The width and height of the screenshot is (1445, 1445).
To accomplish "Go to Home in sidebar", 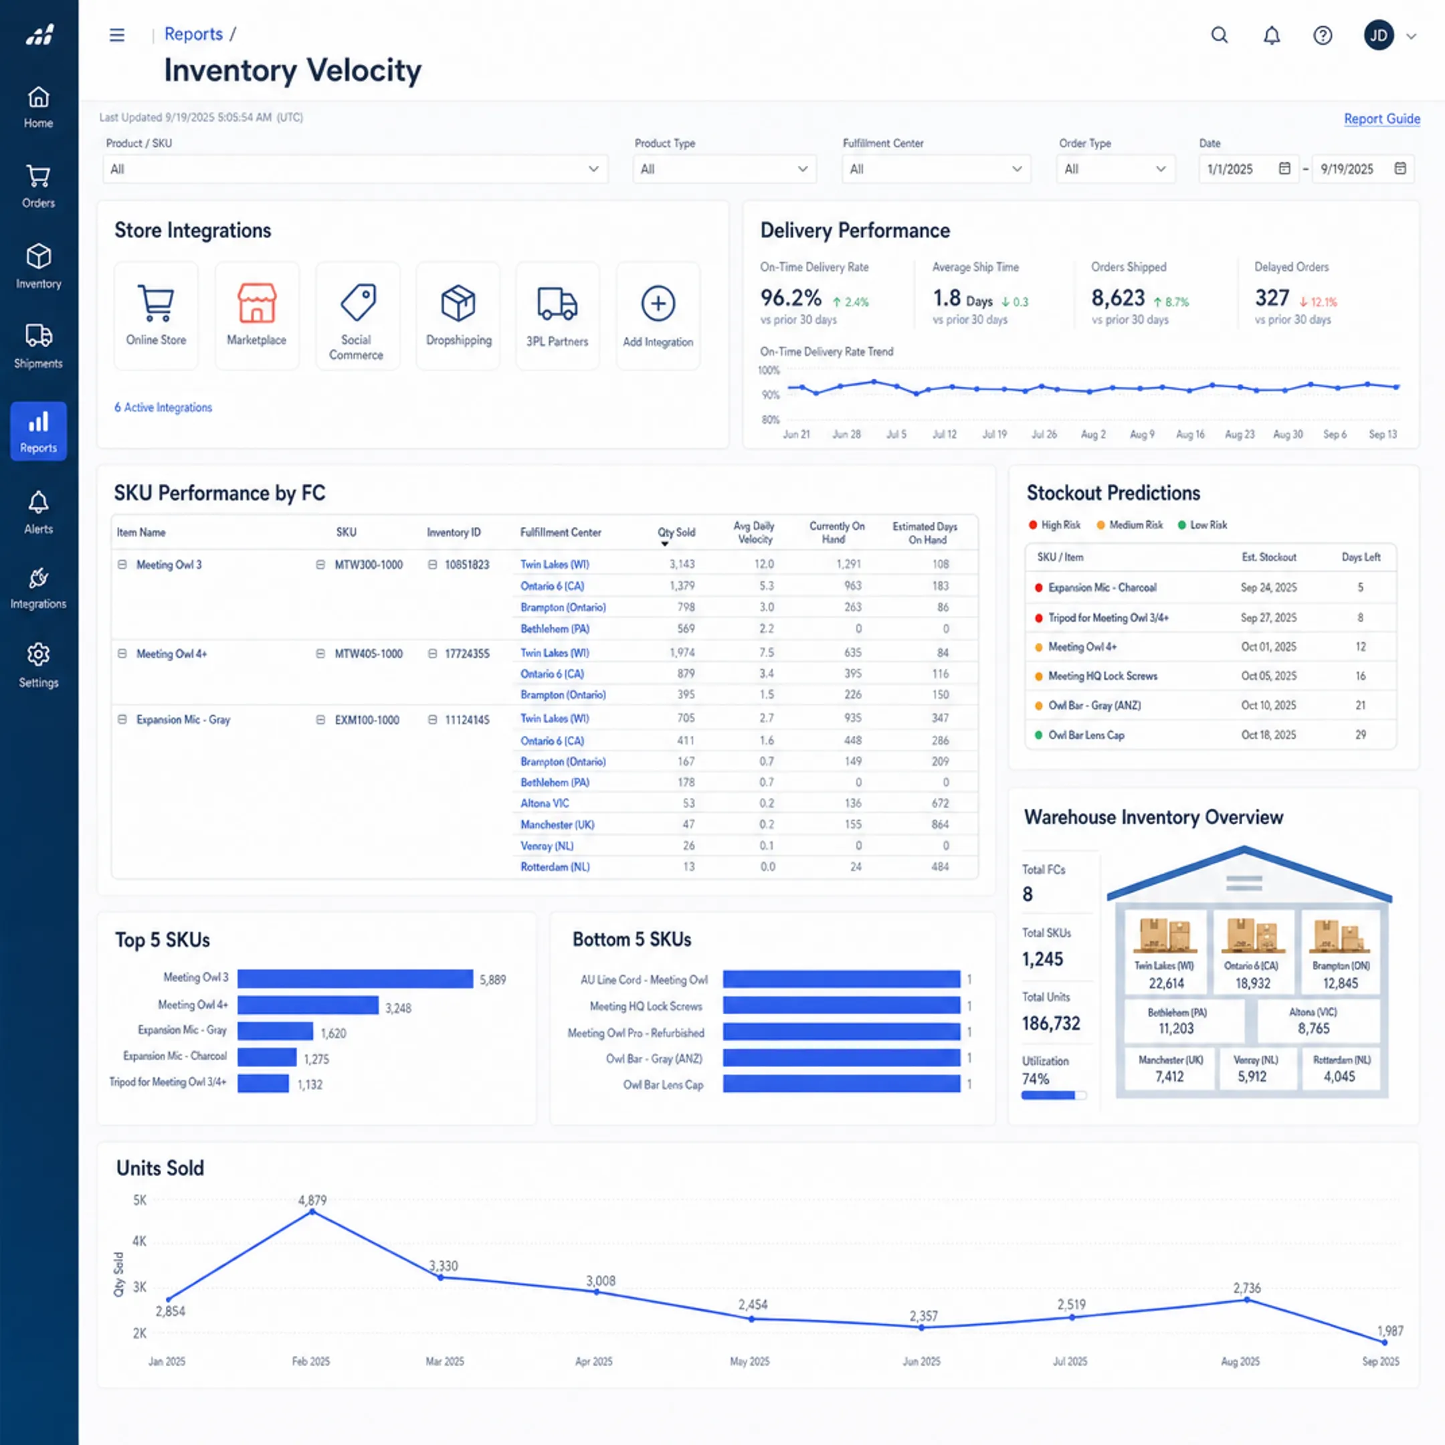I will click(x=38, y=108).
